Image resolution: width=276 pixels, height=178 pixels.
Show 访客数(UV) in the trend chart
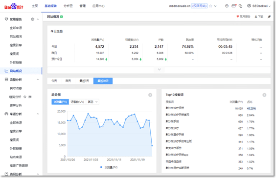tap(77, 102)
